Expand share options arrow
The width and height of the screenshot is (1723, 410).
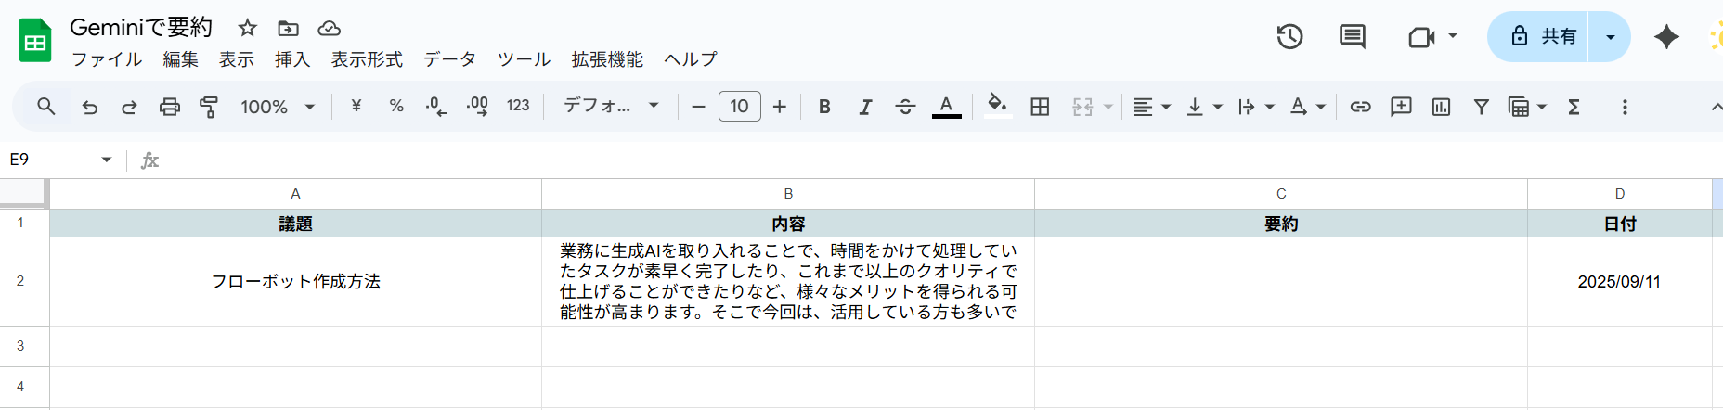(1611, 37)
